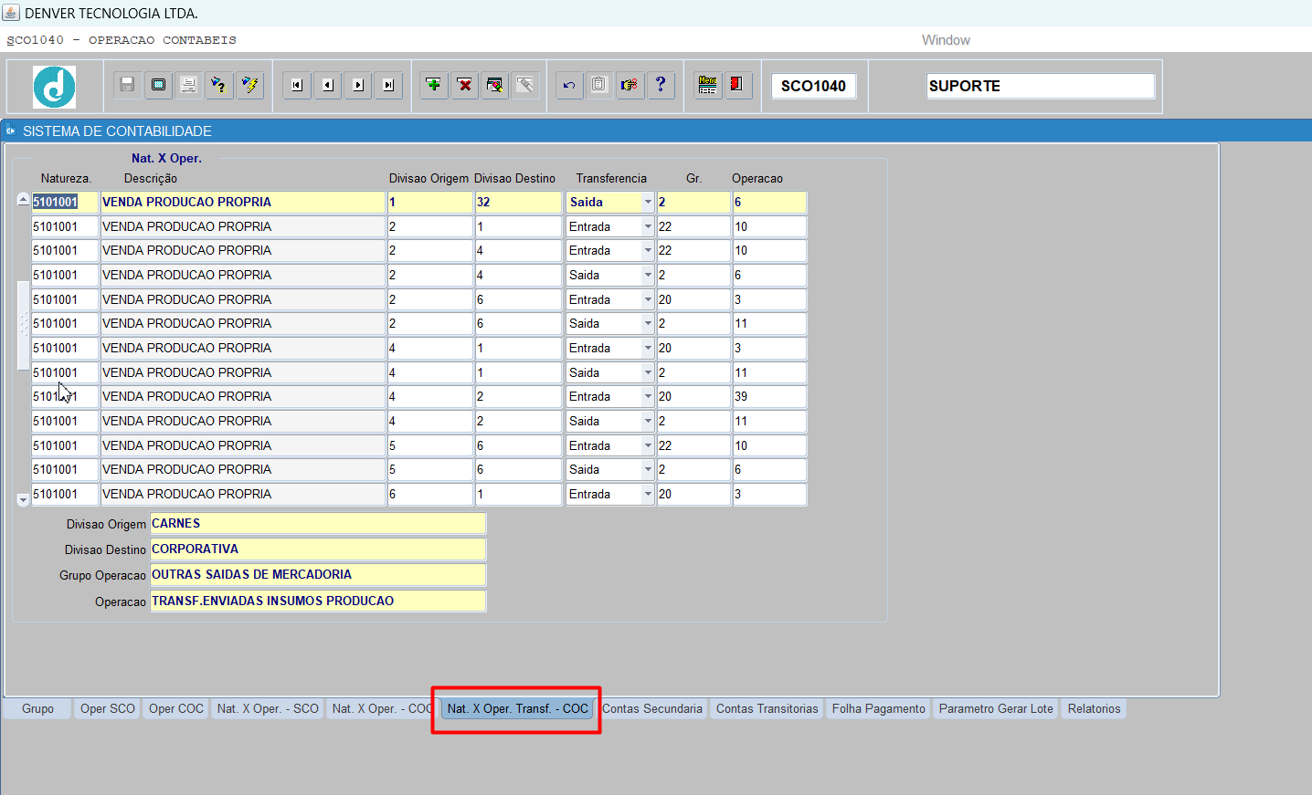The width and height of the screenshot is (1312, 795).
Task: Open Saida dropdown for origem 5 destino 6
Action: tap(648, 469)
